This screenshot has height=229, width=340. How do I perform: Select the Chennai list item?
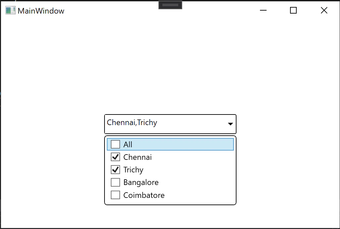pos(138,157)
